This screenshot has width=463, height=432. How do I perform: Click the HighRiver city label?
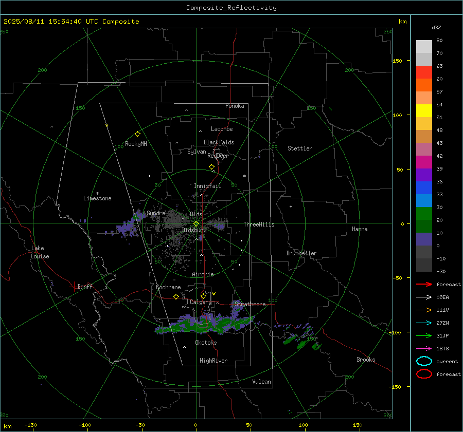(x=213, y=361)
